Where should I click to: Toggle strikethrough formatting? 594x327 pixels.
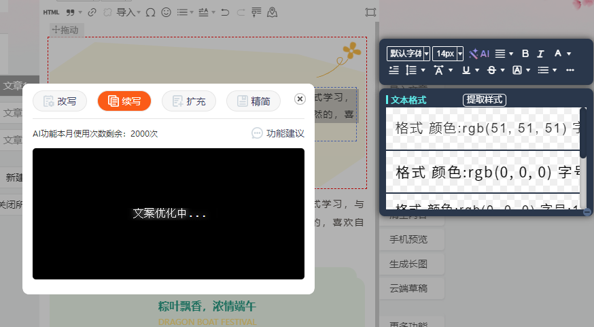(x=491, y=70)
